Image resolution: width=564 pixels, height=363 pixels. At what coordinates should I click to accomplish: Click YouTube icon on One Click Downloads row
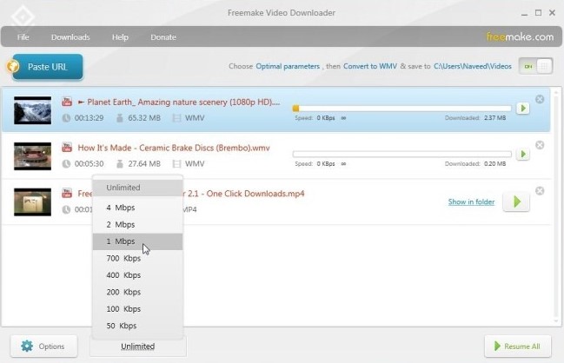(67, 193)
